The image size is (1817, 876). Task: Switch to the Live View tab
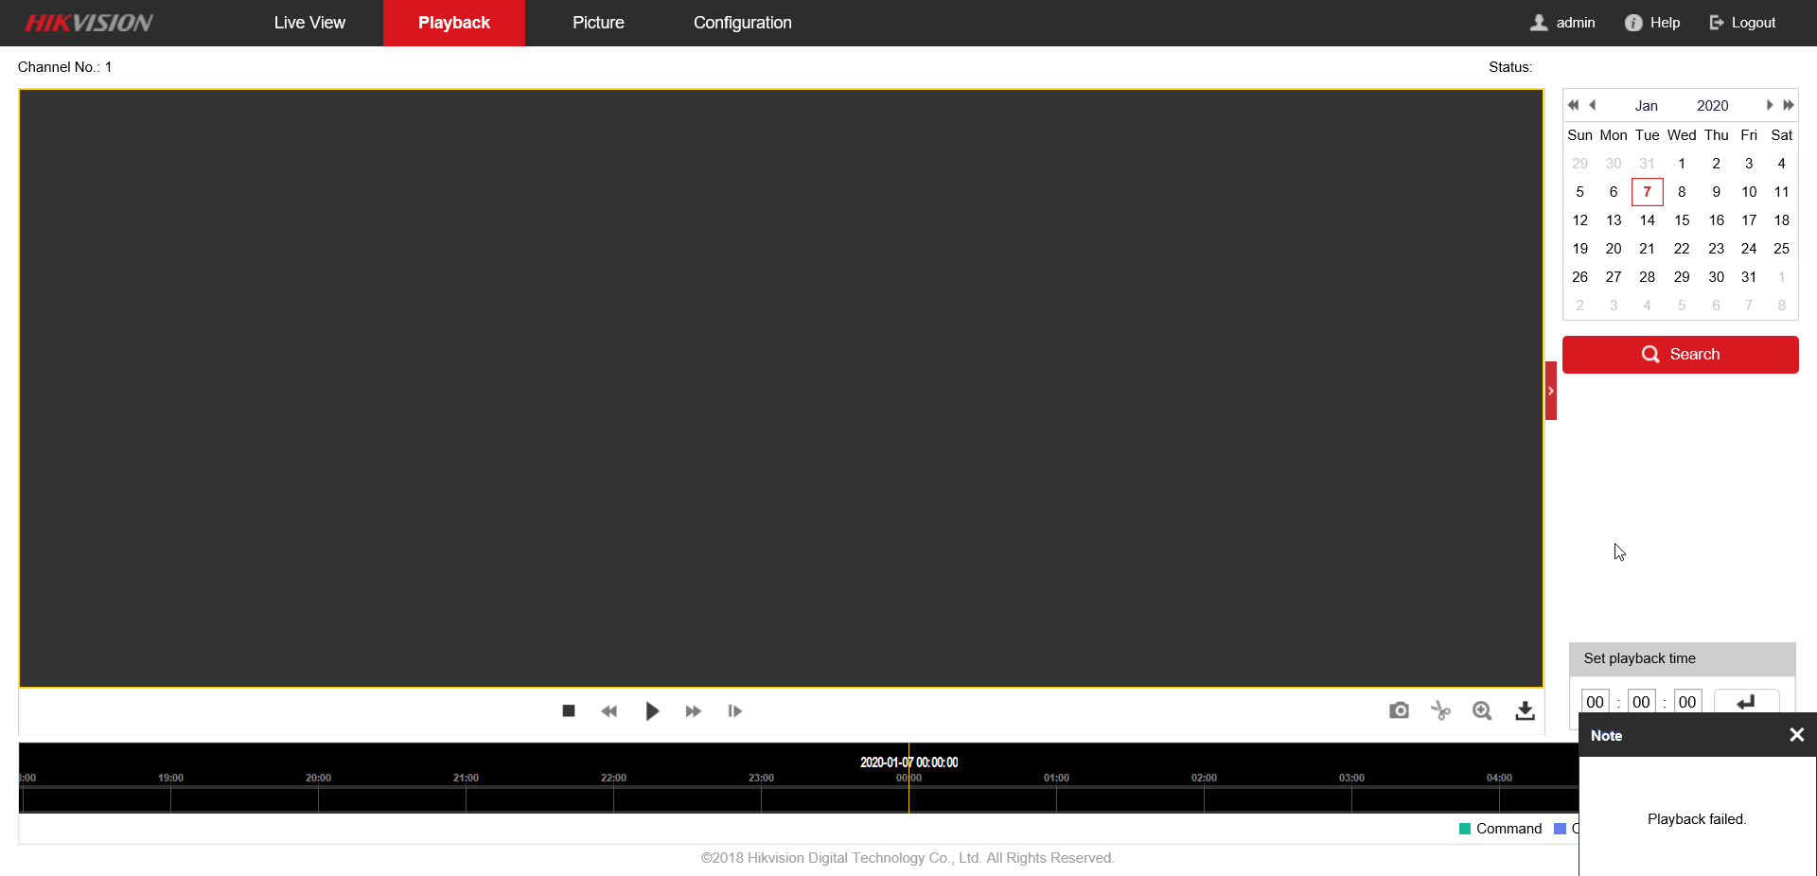(309, 23)
